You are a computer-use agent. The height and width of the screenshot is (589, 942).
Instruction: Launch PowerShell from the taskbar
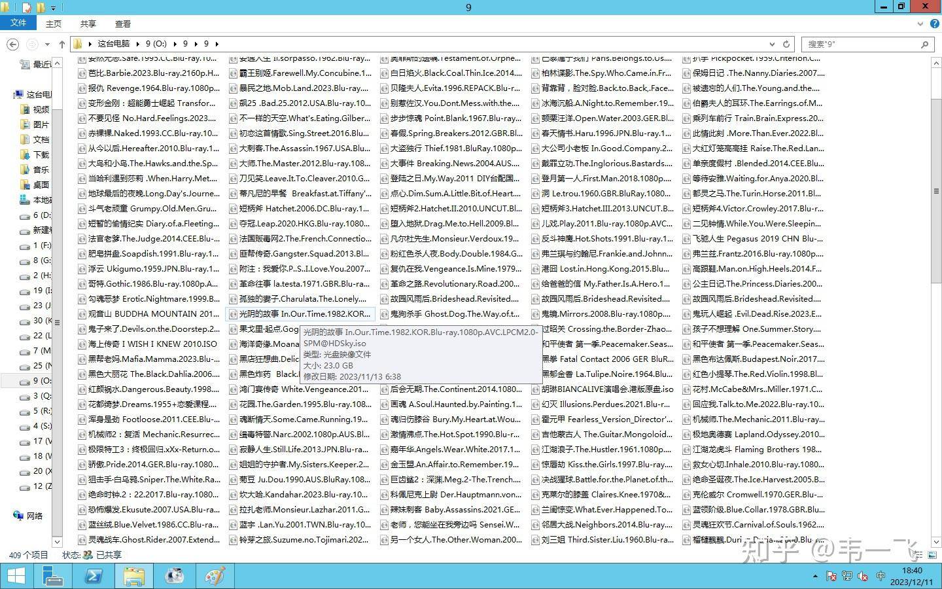[93, 576]
